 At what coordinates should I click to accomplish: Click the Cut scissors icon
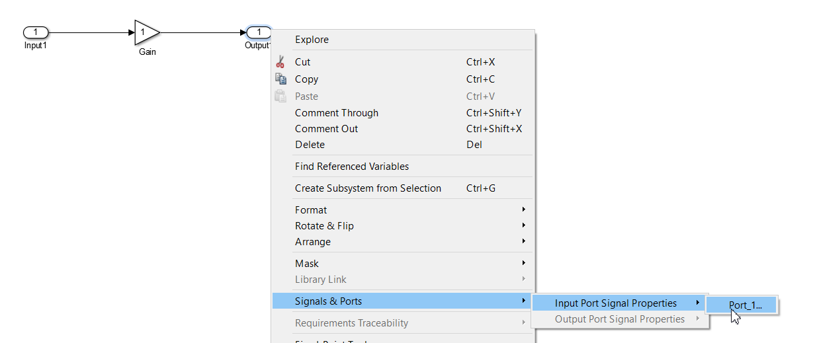[x=280, y=62]
